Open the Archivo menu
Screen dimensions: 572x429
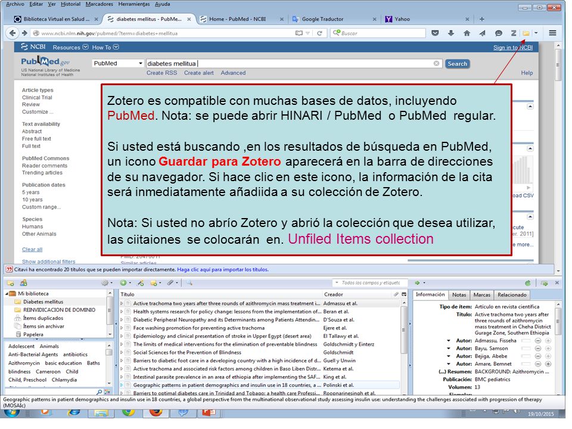(15, 4)
